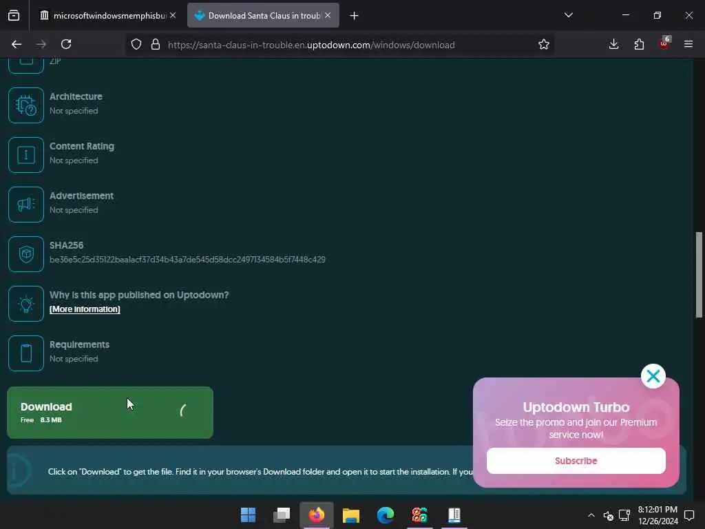Open a new browser tab

[x=355, y=16]
